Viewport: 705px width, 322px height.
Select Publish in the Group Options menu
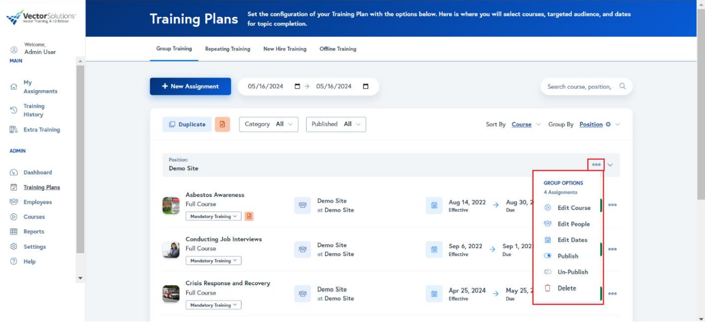click(x=567, y=256)
